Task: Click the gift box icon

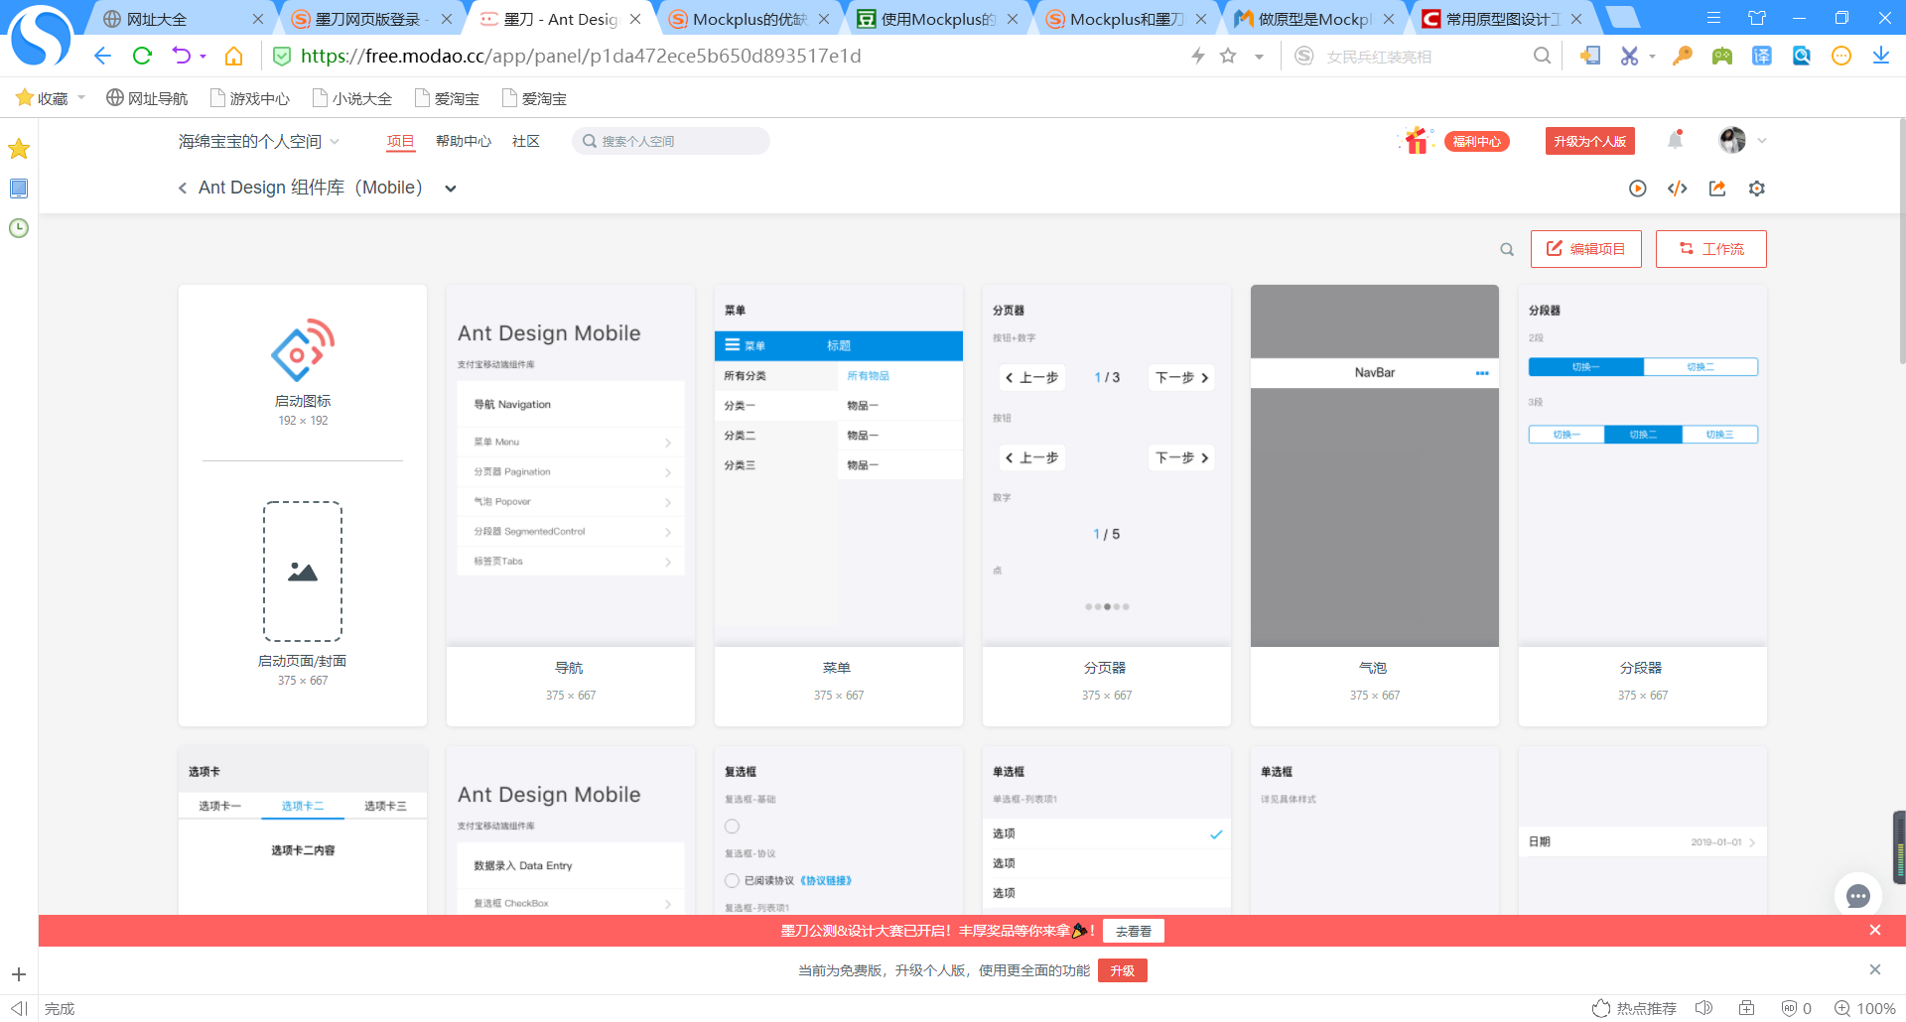Action: pyautogui.click(x=1417, y=141)
